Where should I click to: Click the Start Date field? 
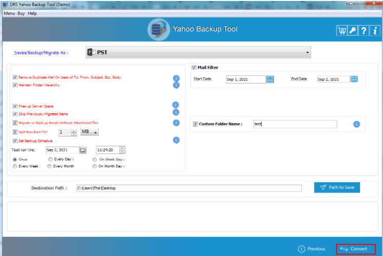click(x=246, y=79)
